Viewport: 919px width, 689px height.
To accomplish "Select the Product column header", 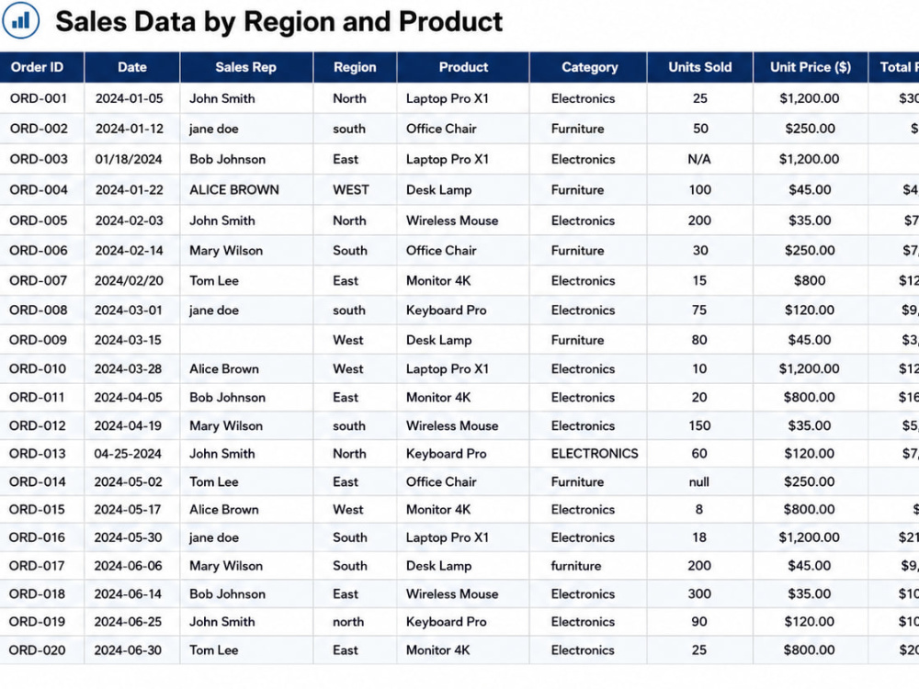I will [x=463, y=67].
